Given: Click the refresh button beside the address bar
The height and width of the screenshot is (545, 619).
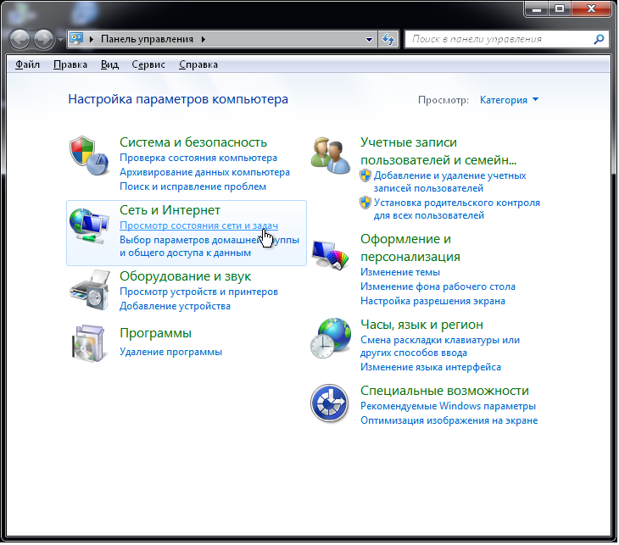Looking at the screenshot, I should [x=389, y=39].
